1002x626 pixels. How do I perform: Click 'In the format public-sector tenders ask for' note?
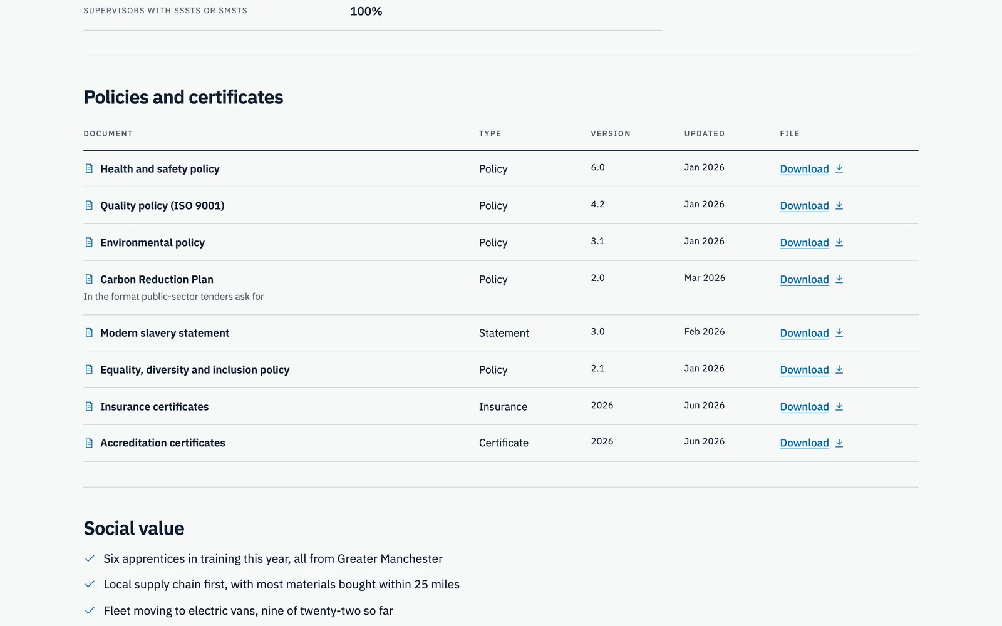[173, 297]
